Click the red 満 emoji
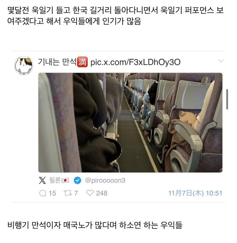Viewport: 237px width, 243px height. pyautogui.click(x=82, y=62)
